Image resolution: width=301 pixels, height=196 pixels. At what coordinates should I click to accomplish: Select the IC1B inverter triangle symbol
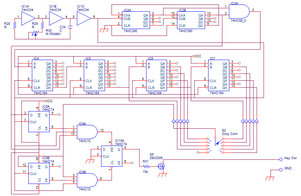[56, 18]
